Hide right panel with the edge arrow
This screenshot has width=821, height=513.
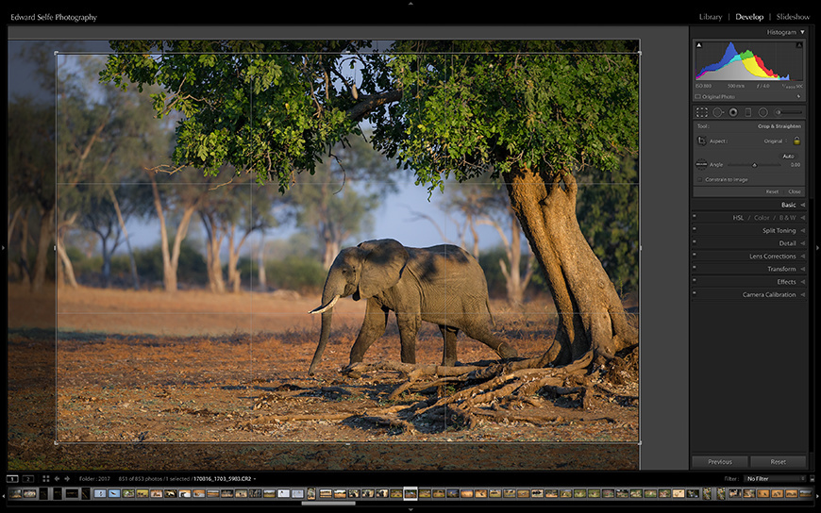point(818,248)
